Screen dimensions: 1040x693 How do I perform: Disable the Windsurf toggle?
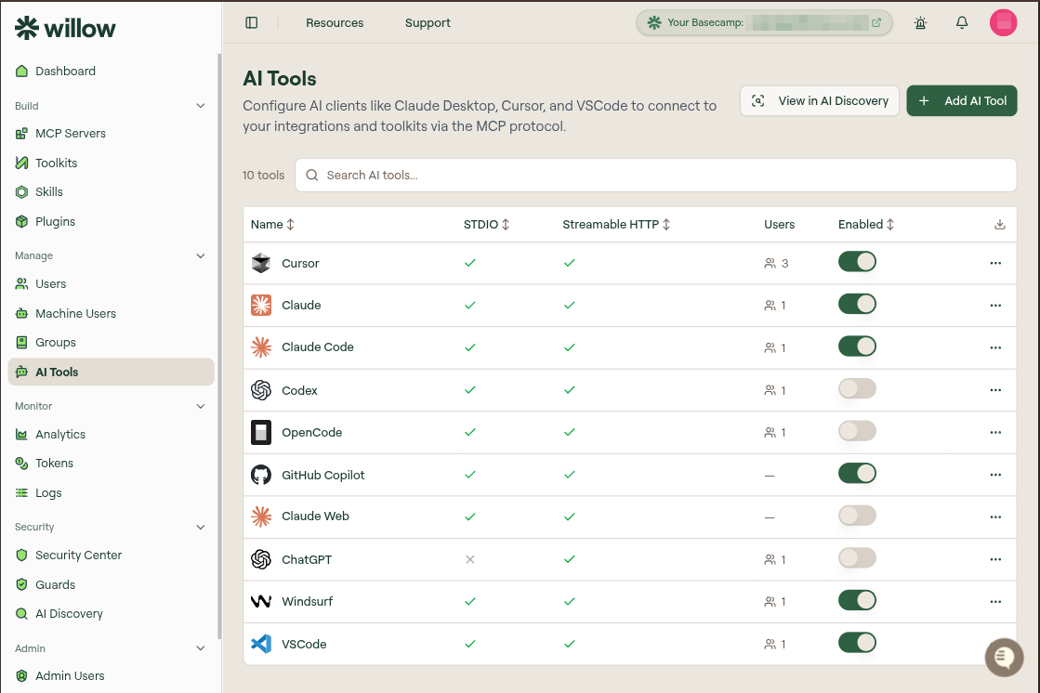pos(857,601)
